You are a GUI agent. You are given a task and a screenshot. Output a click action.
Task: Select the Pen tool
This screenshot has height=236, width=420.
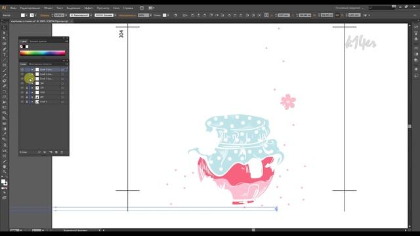[4, 49]
